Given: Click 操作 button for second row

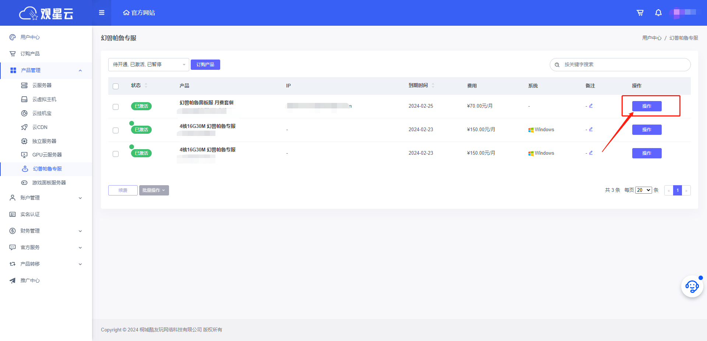Looking at the screenshot, I should [x=647, y=130].
